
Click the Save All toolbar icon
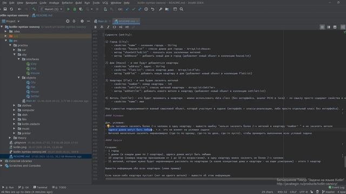click(x=5, y=9)
